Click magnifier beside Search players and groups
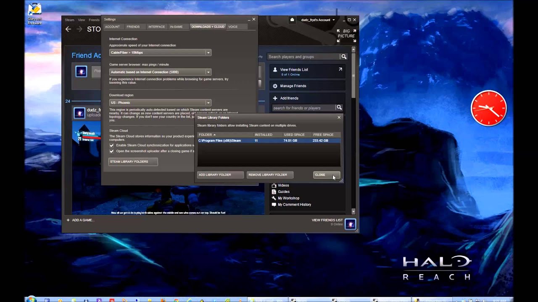The width and height of the screenshot is (538, 302). point(344,57)
